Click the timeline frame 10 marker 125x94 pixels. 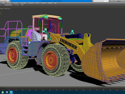(9, 90)
